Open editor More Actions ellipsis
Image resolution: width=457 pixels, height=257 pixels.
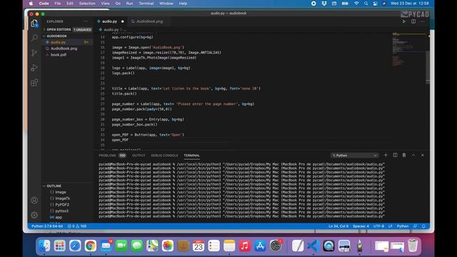pyautogui.click(x=423, y=21)
